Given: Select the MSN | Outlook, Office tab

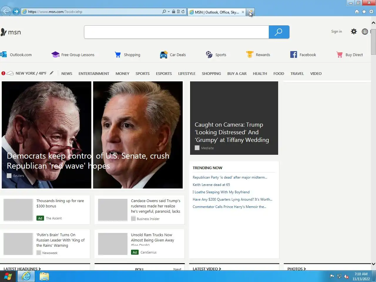Looking at the screenshot, I should [x=217, y=12].
